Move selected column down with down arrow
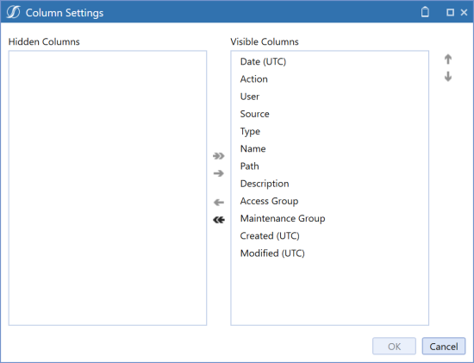Viewport: 474px width, 363px height. click(x=448, y=77)
